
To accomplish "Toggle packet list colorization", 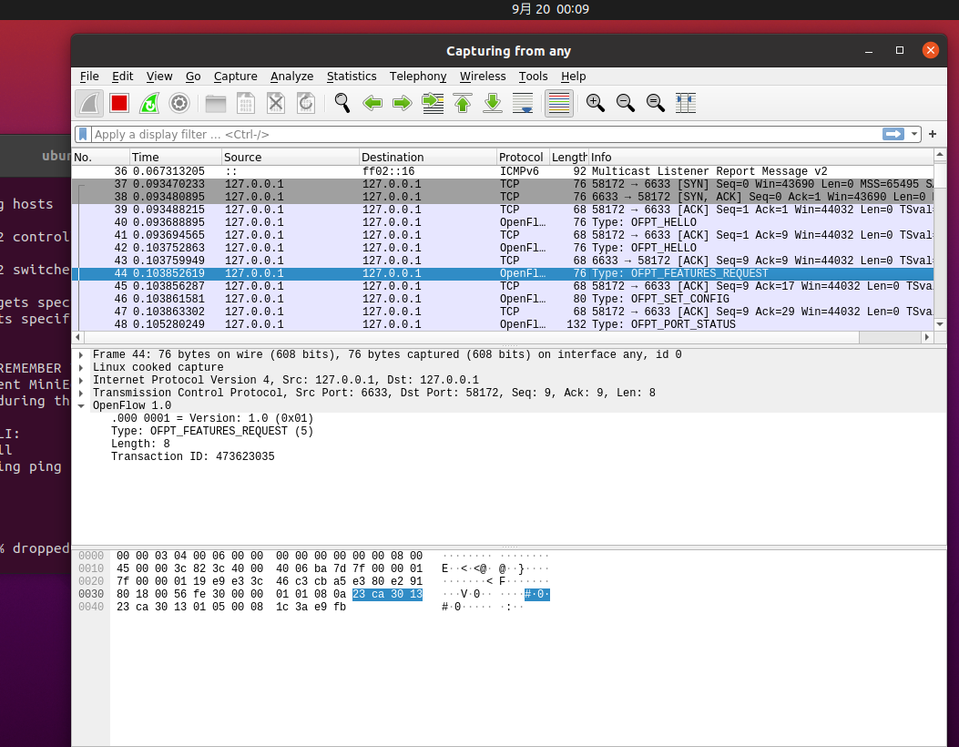I will [559, 103].
